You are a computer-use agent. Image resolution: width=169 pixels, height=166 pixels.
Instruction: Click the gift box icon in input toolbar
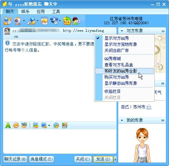click(64, 125)
